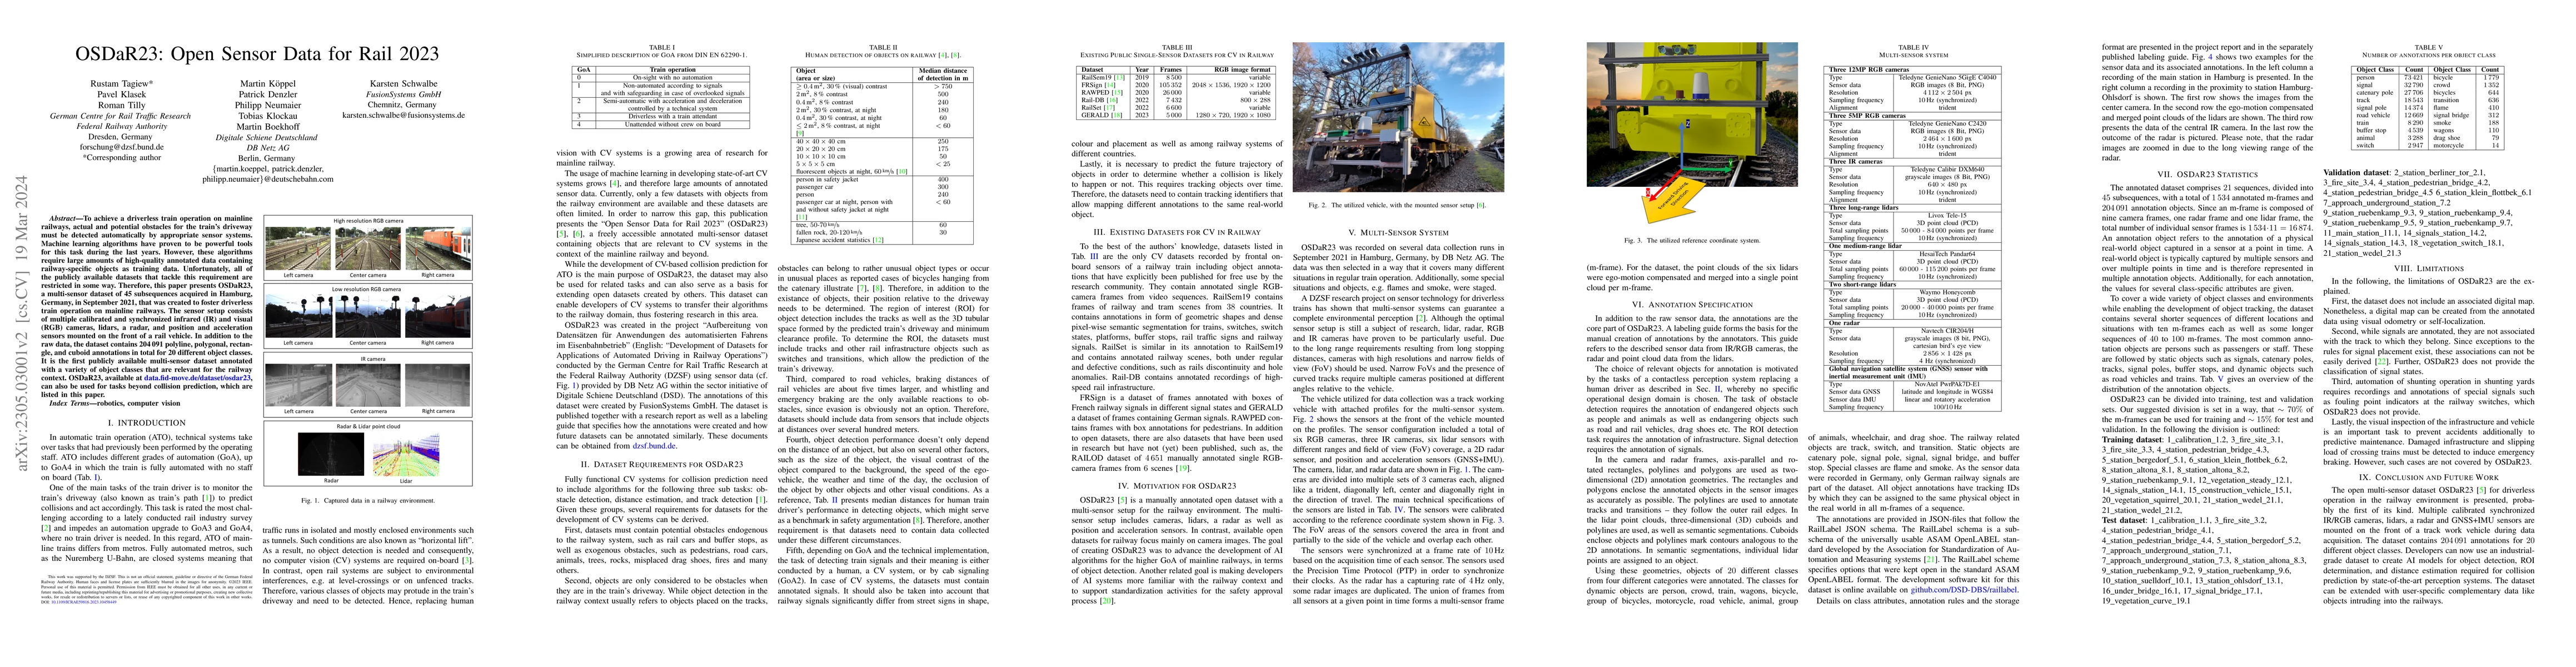Click author name Karsten Schwalbe

pos(403,84)
